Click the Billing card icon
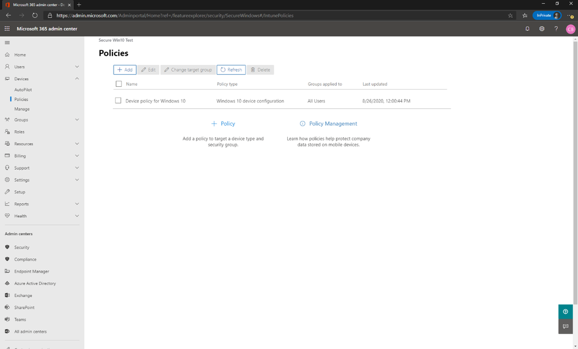This screenshot has height=349, width=578. (7, 156)
